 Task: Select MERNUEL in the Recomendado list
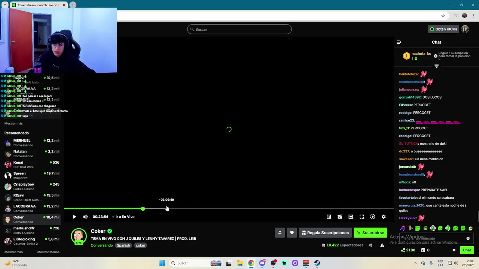pos(32,143)
